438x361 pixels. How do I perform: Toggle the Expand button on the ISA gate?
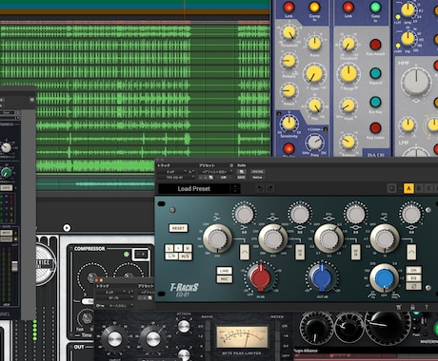point(375,73)
